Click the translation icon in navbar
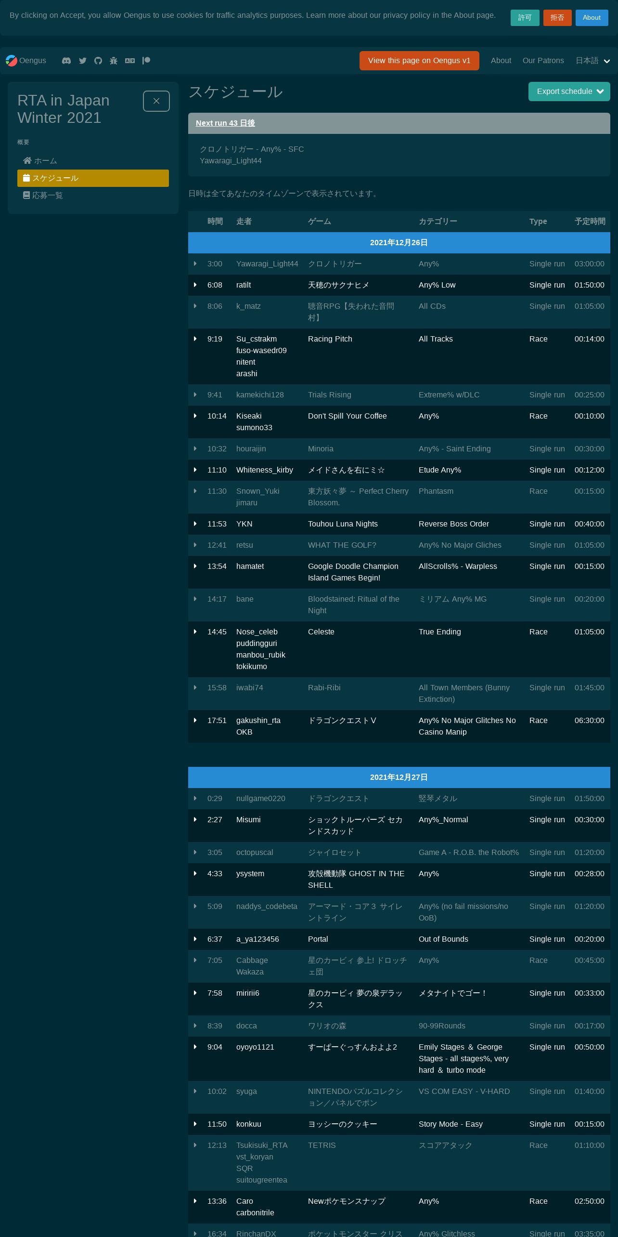The height and width of the screenshot is (1237, 618). [x=130, y=61]
